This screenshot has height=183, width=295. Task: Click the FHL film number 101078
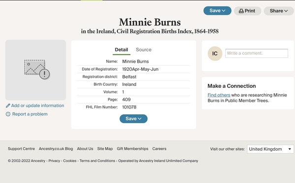[x=129, y=107]
